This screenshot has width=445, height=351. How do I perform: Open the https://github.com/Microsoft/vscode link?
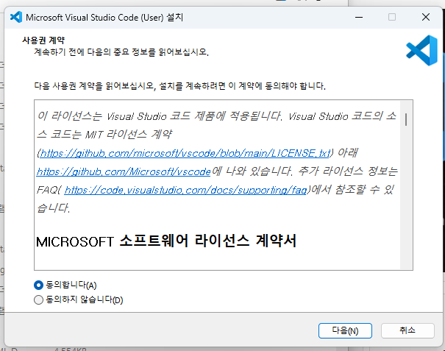124,171
